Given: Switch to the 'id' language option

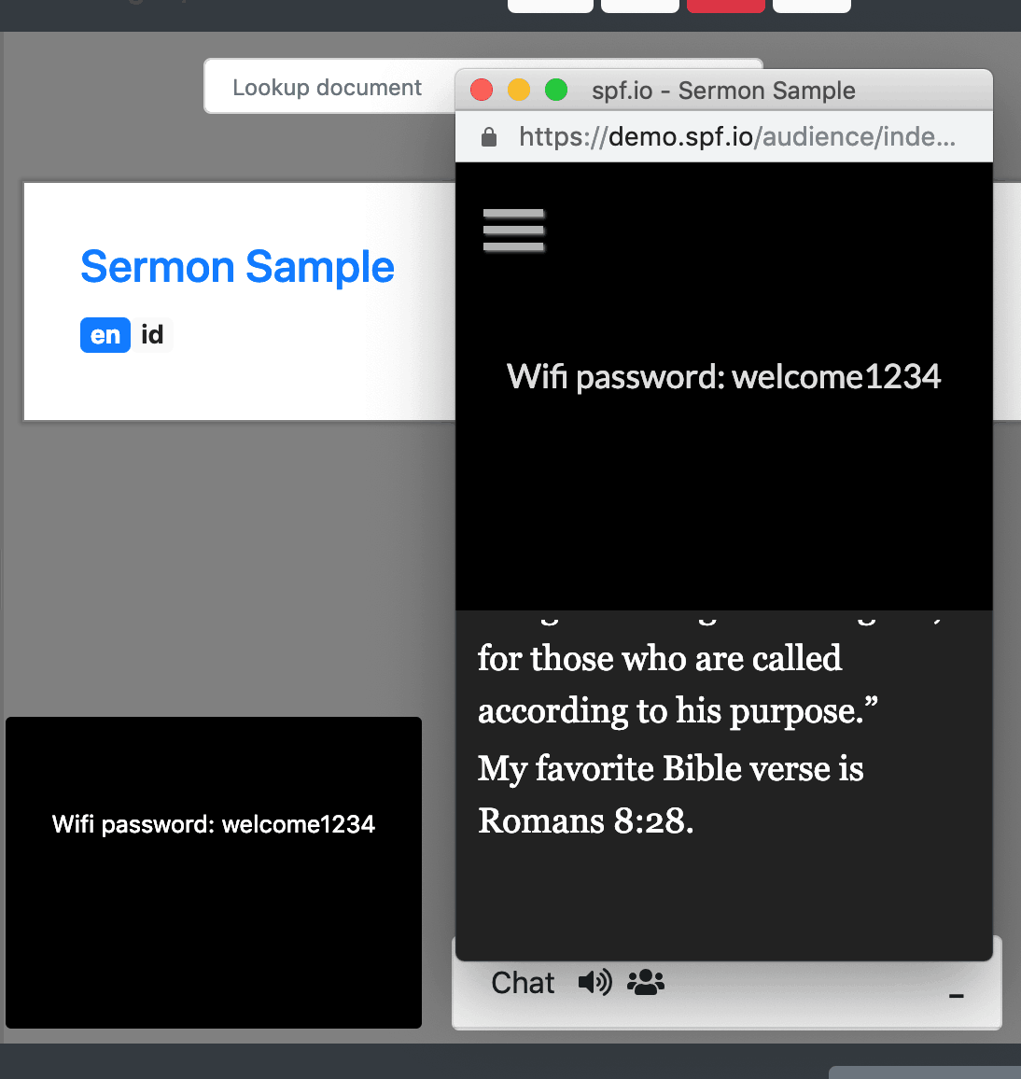Looking at the screenshot, I should [x=152, y=335].
